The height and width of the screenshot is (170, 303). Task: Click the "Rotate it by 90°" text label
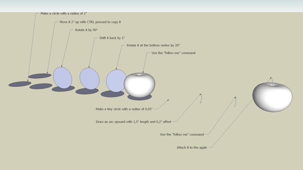click(x=86, y=30)
